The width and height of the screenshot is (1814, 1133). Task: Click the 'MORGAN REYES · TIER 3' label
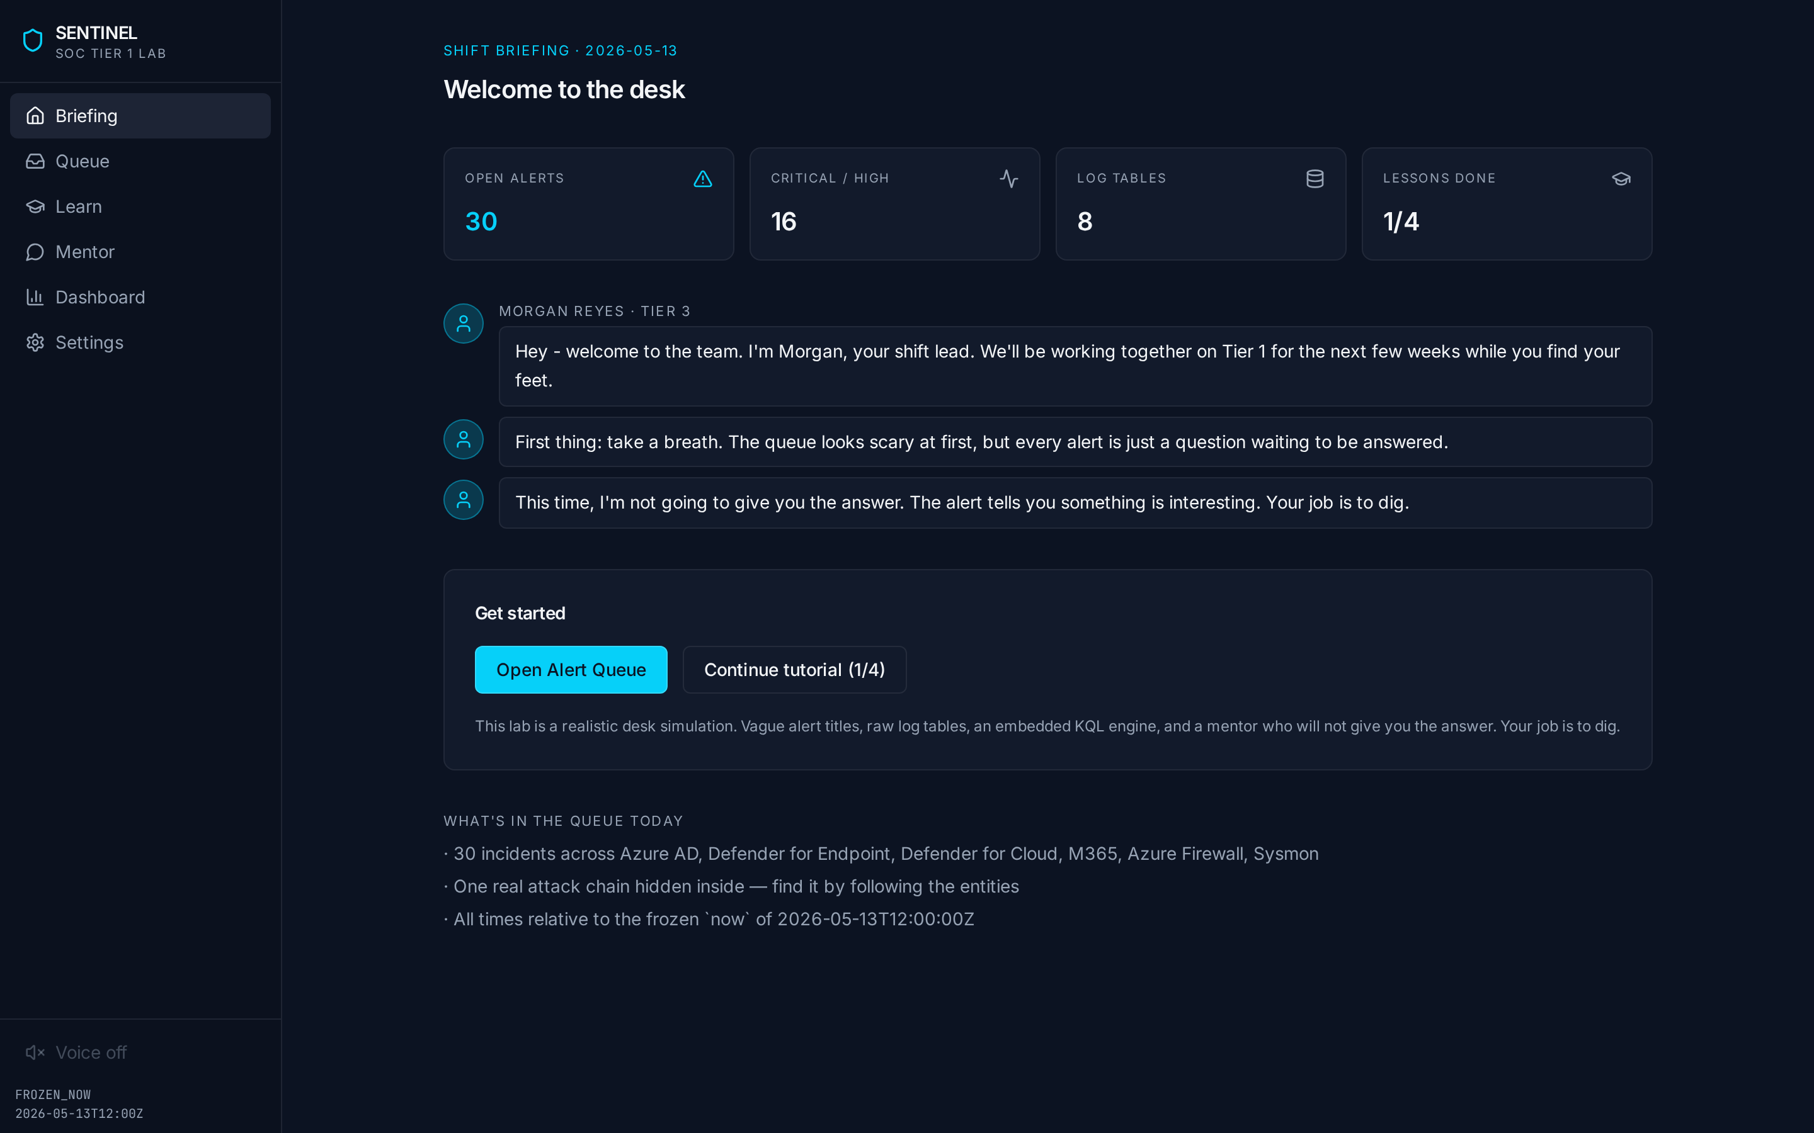[595, 311]
